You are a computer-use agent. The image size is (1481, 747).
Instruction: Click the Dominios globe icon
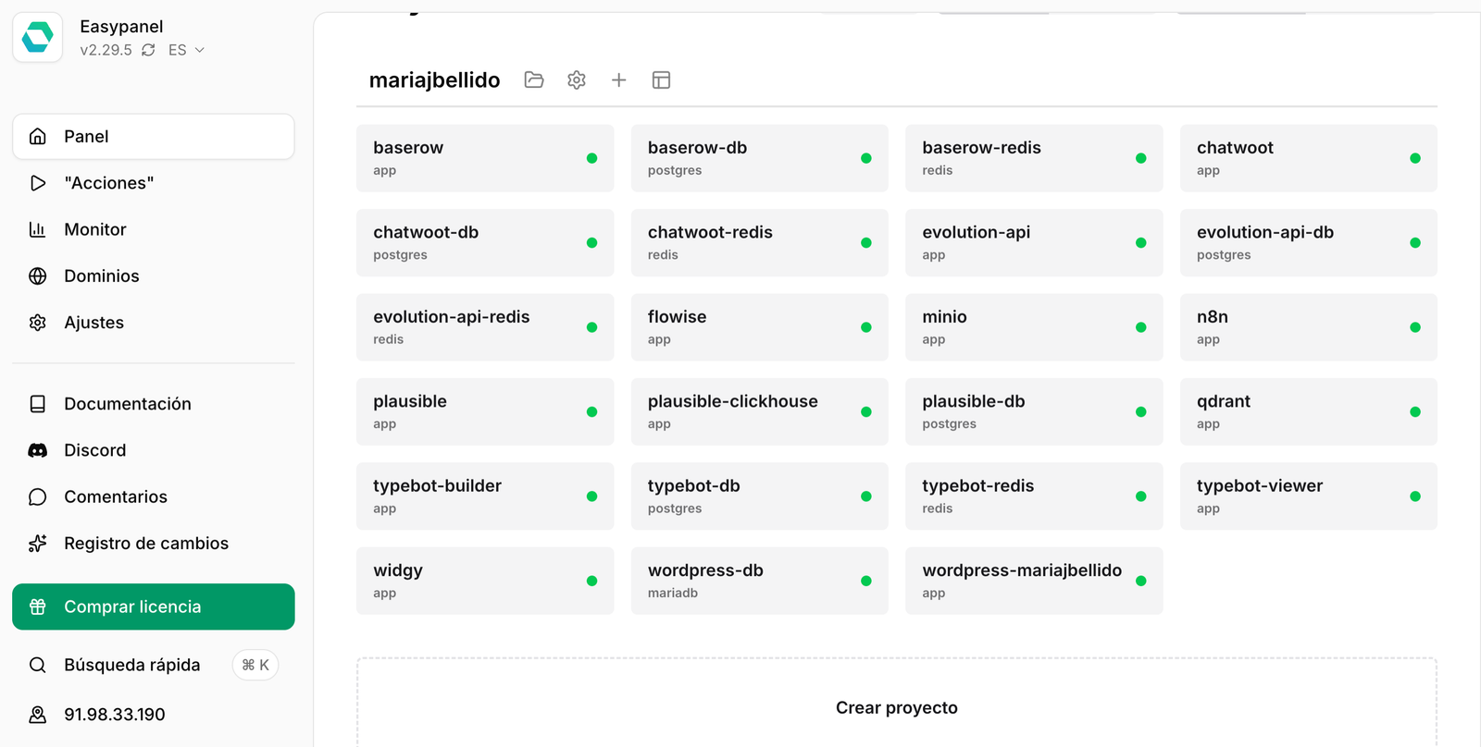pyautogui.click(x=38, y=276)
